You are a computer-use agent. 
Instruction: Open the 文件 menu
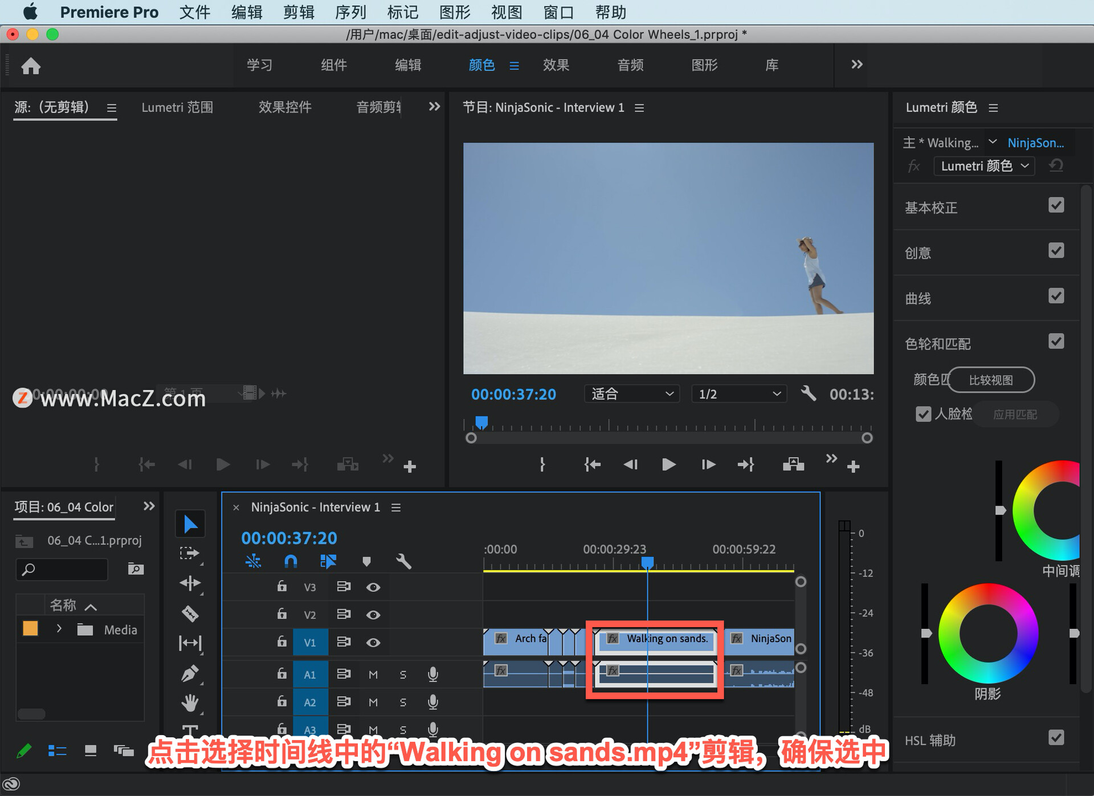coord(195,12)
